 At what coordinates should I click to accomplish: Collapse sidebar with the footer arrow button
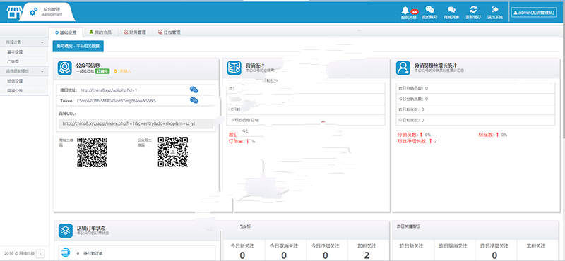click(x=40, y=253)
